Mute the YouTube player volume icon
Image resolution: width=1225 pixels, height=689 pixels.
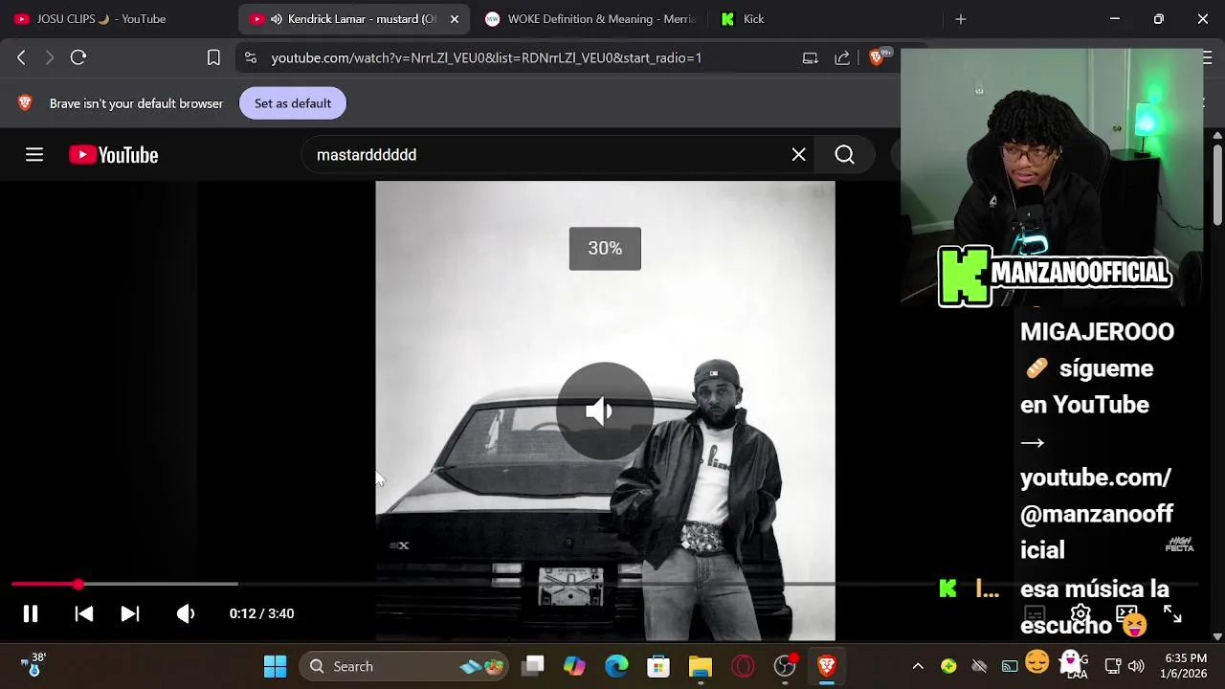click(x=186, y=613)
